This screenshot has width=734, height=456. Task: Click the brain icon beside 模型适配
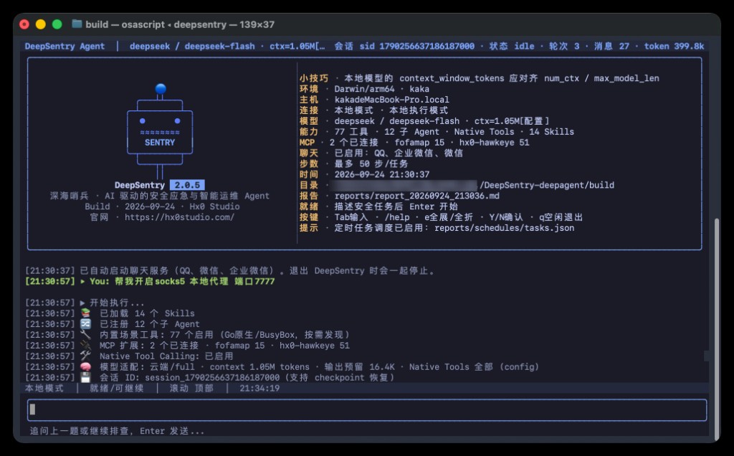85,367
